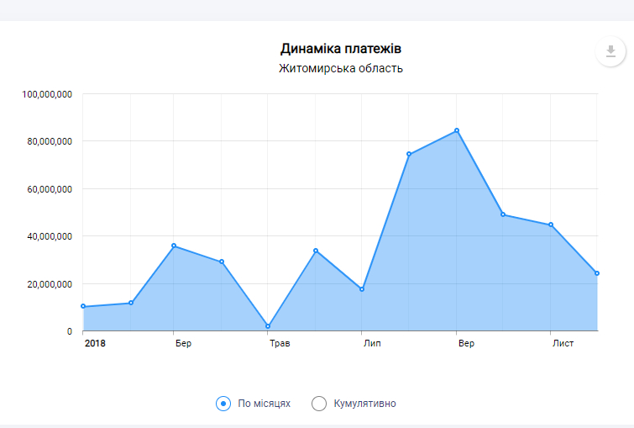634x428 pixels.
Task: Click the '2018' x-axis label
Action: coord(95,343)
